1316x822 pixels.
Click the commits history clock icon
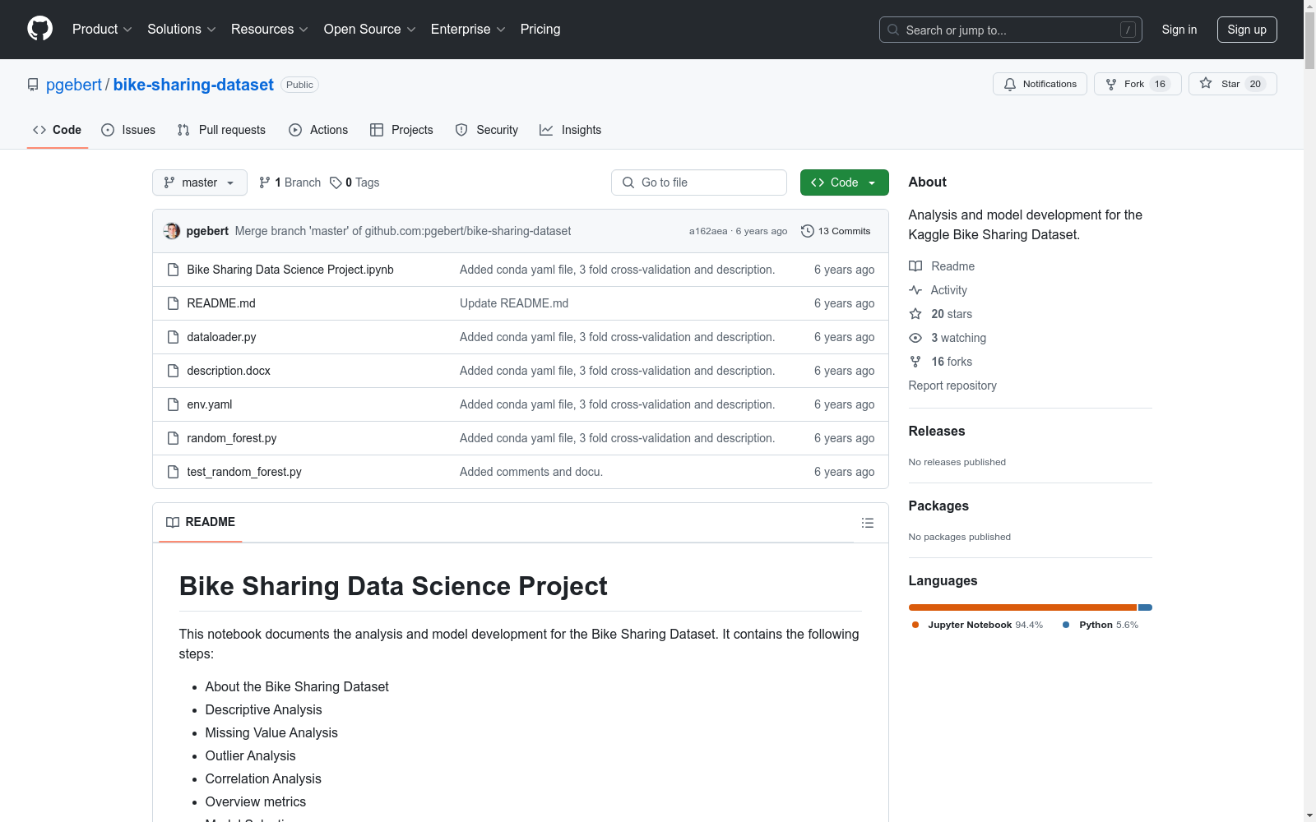(808, 231)
